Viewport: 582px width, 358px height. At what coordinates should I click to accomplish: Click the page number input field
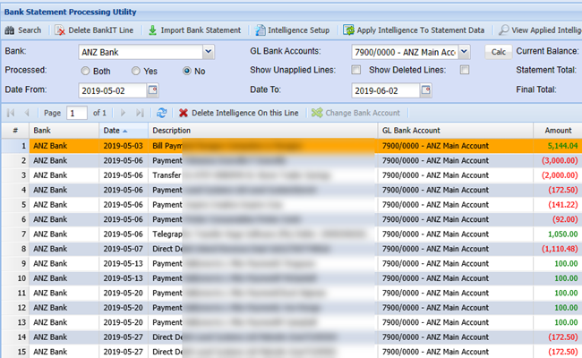[x=77, y=113]
